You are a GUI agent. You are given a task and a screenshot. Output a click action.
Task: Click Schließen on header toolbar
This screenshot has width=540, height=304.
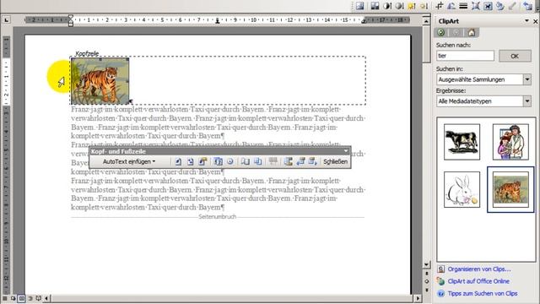[335, 161]
